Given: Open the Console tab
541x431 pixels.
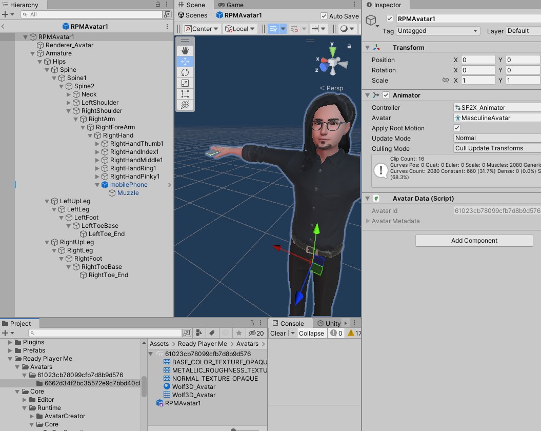Looking at the screenshot, I should coord(288,323).
